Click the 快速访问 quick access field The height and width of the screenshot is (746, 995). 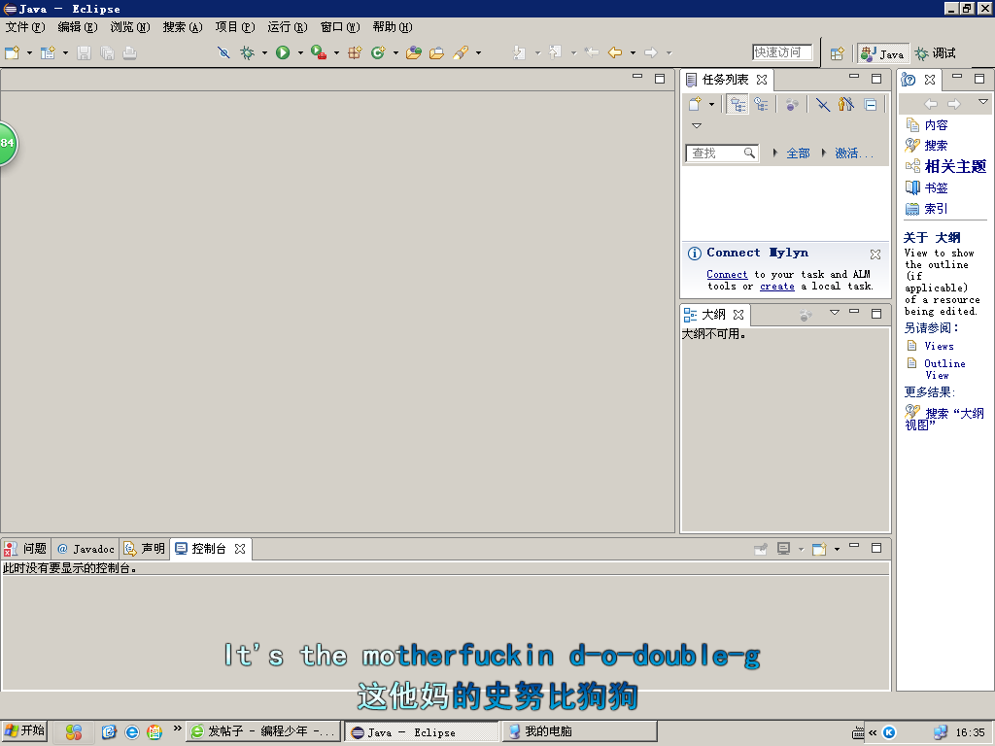782,52
